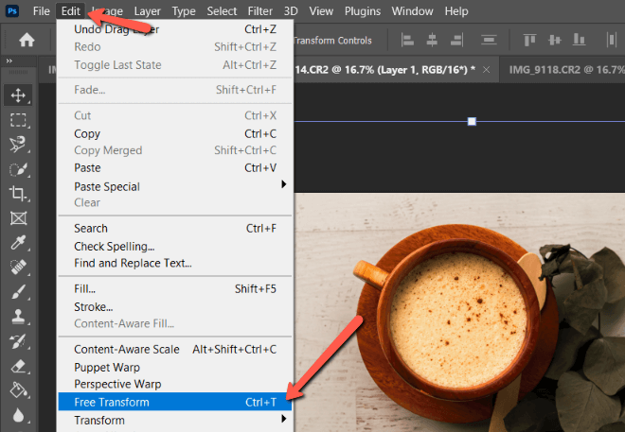Select the Rectangular Marquee tool
The image size is (625, 432).
tap(17, 120)
